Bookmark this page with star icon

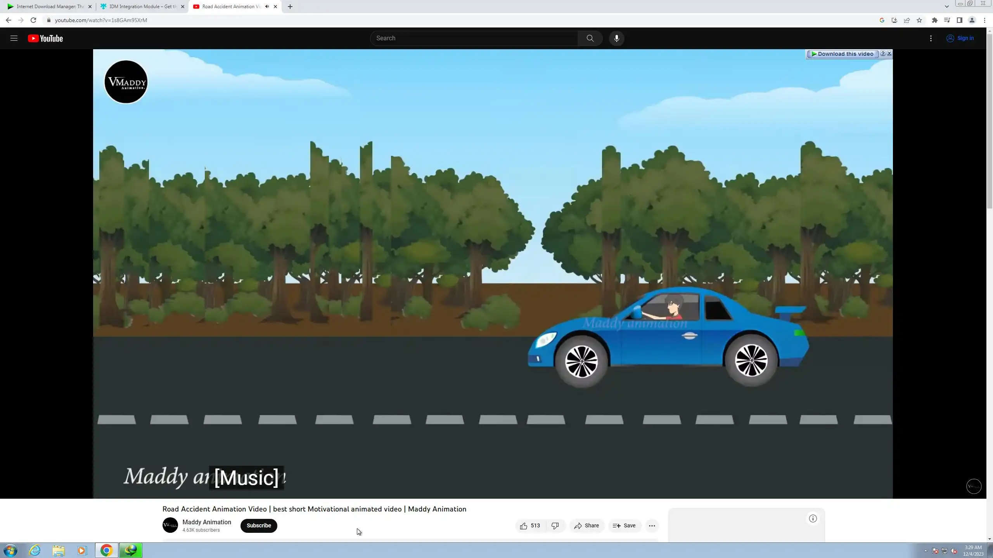point(919,20)
